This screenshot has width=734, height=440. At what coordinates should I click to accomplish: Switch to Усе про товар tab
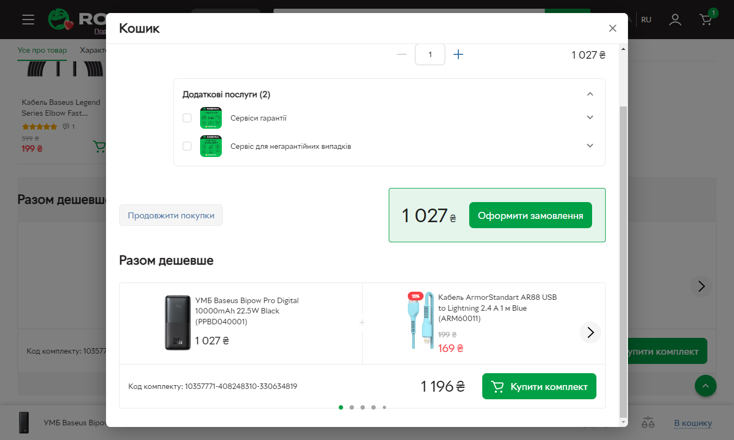[42, 50]
